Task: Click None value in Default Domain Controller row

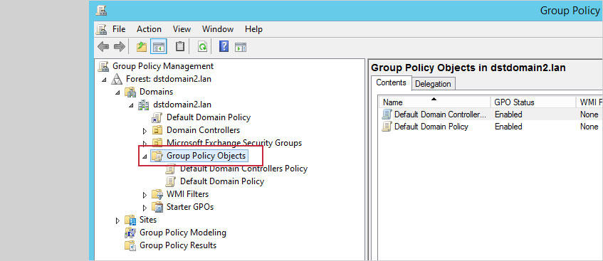Action: click(x=589, y=114)
